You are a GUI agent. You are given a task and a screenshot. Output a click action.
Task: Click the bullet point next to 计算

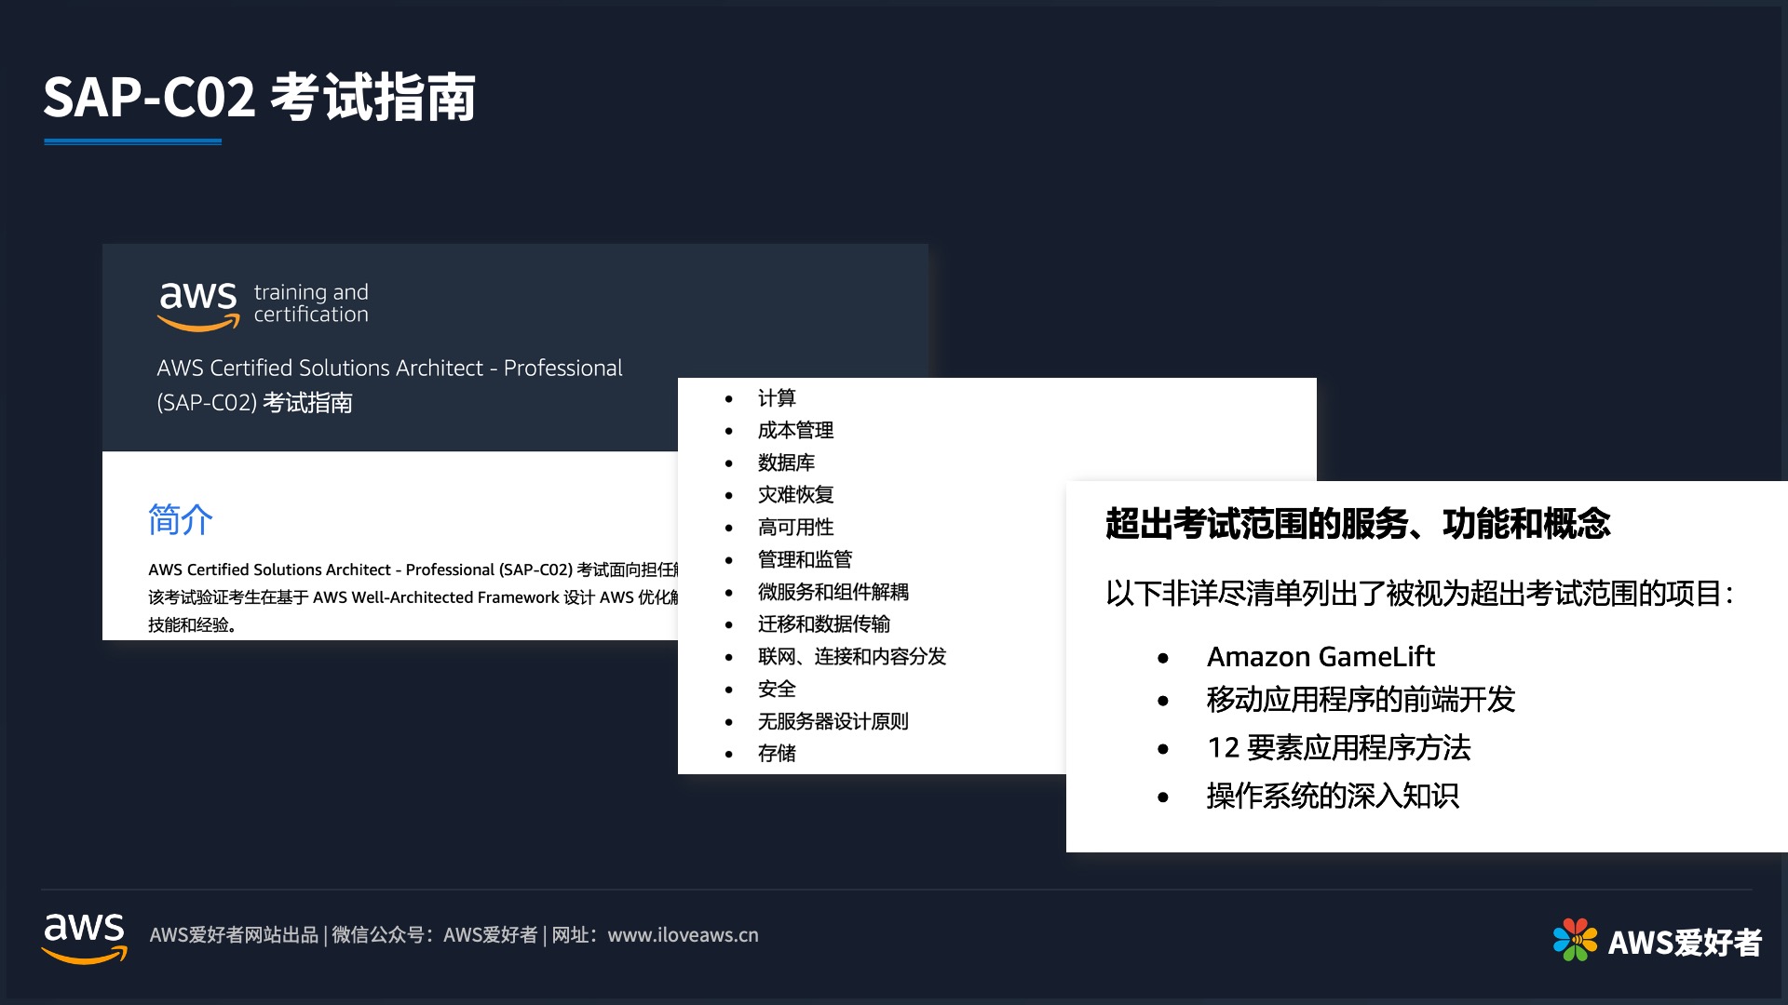(730, 398)
